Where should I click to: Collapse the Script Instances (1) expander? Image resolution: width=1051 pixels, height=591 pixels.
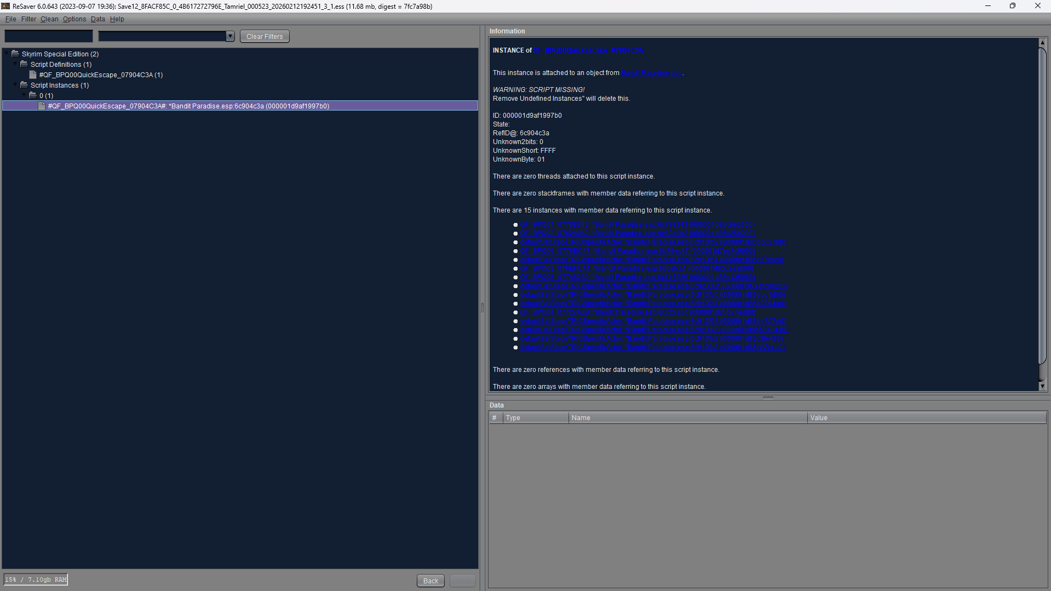click(15, 85)
